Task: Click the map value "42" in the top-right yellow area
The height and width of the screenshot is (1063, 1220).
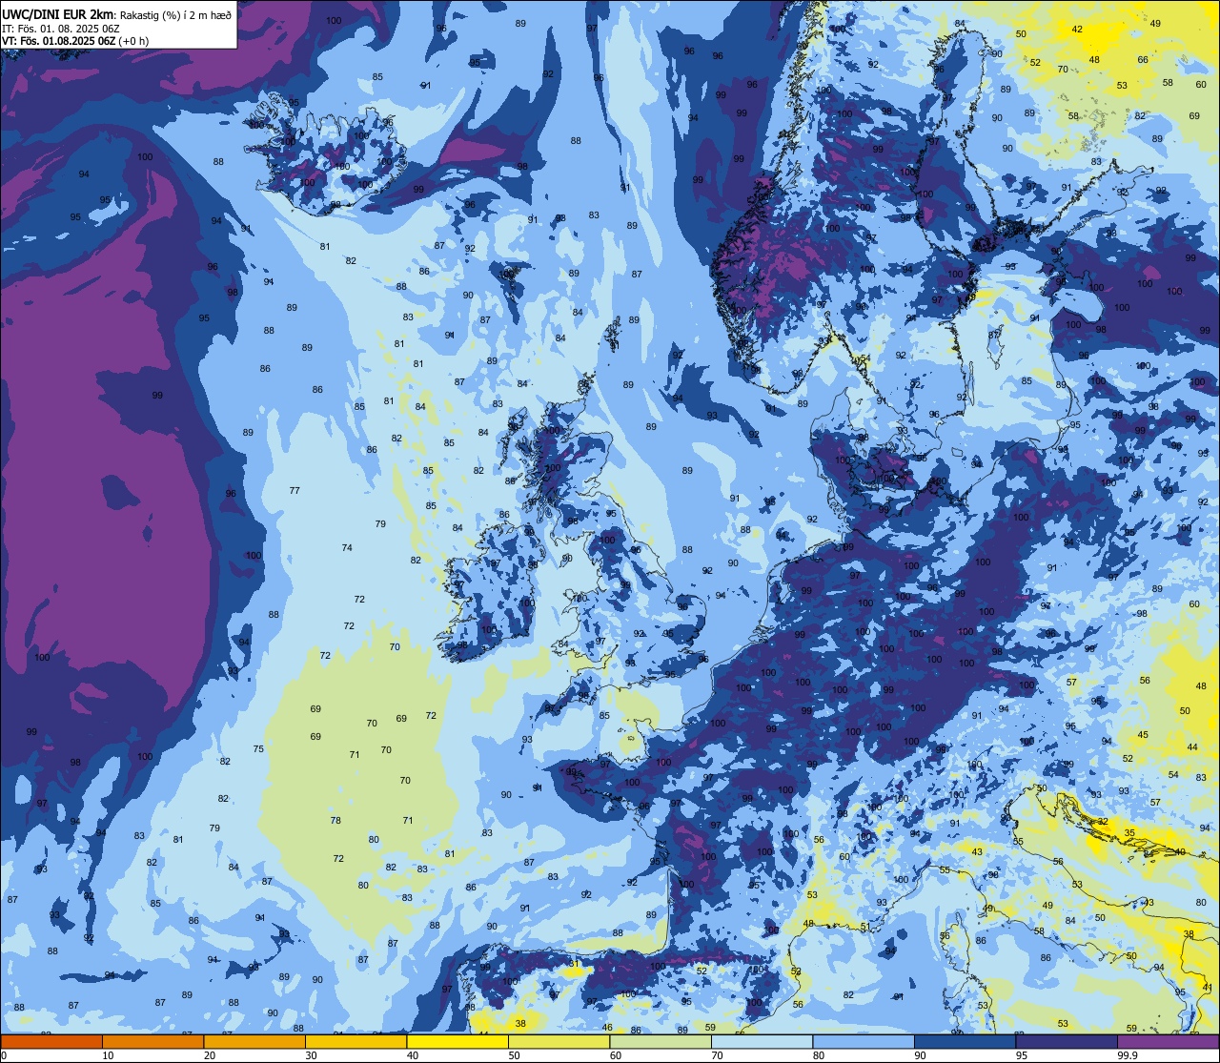Action: point(1077,30)
